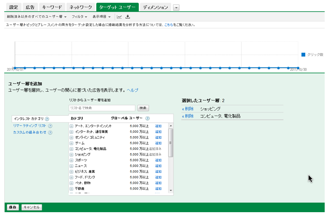Expand インターネット、通信事業 category
Screen dimensions: 328x215
pyautogui.click(x=71, y=132)
